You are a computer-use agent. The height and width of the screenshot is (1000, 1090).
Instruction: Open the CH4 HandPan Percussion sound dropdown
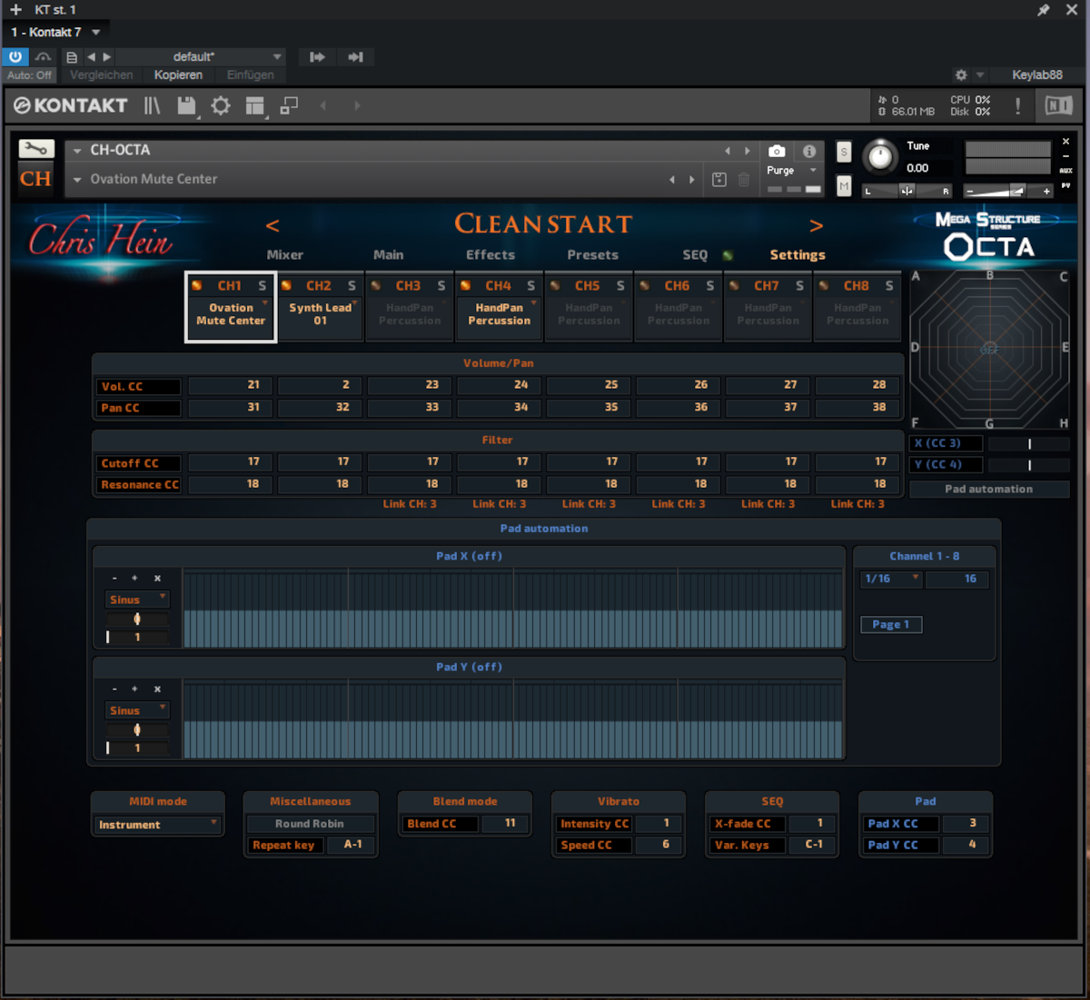500,314
